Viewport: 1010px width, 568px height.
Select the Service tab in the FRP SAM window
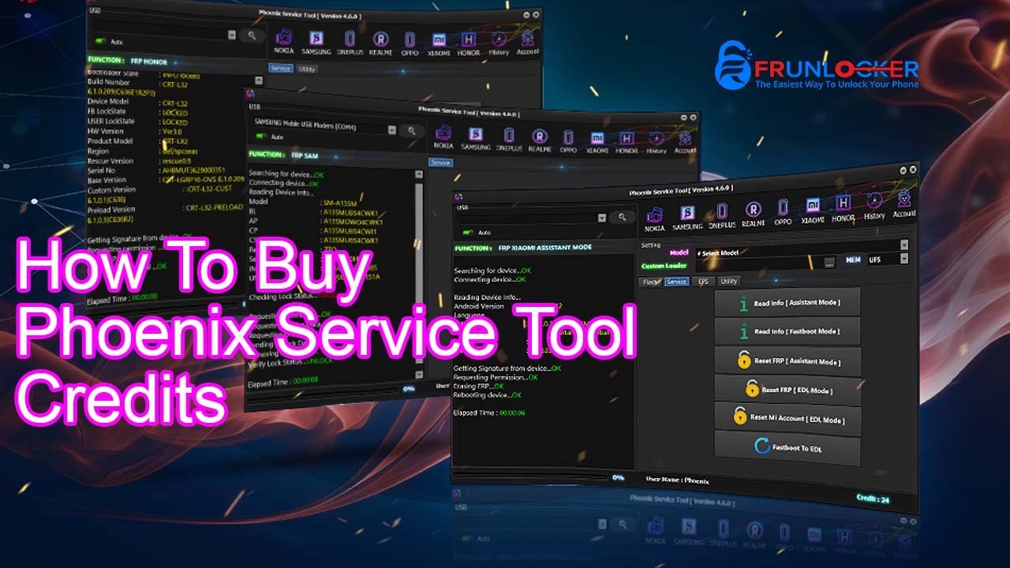pyautogui.click(x=440, y=163)
